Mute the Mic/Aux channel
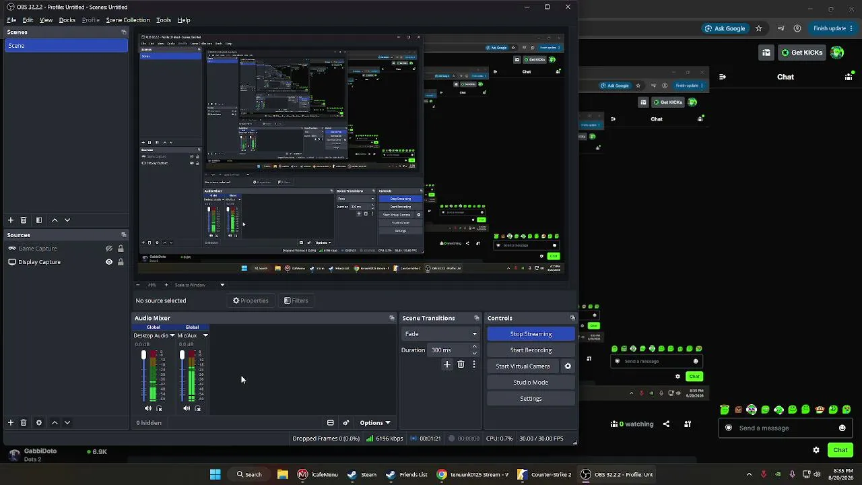 (187, 408)
